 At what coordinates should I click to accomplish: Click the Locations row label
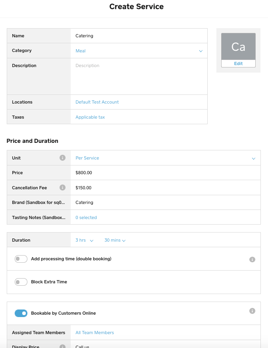tap(22, 102)
